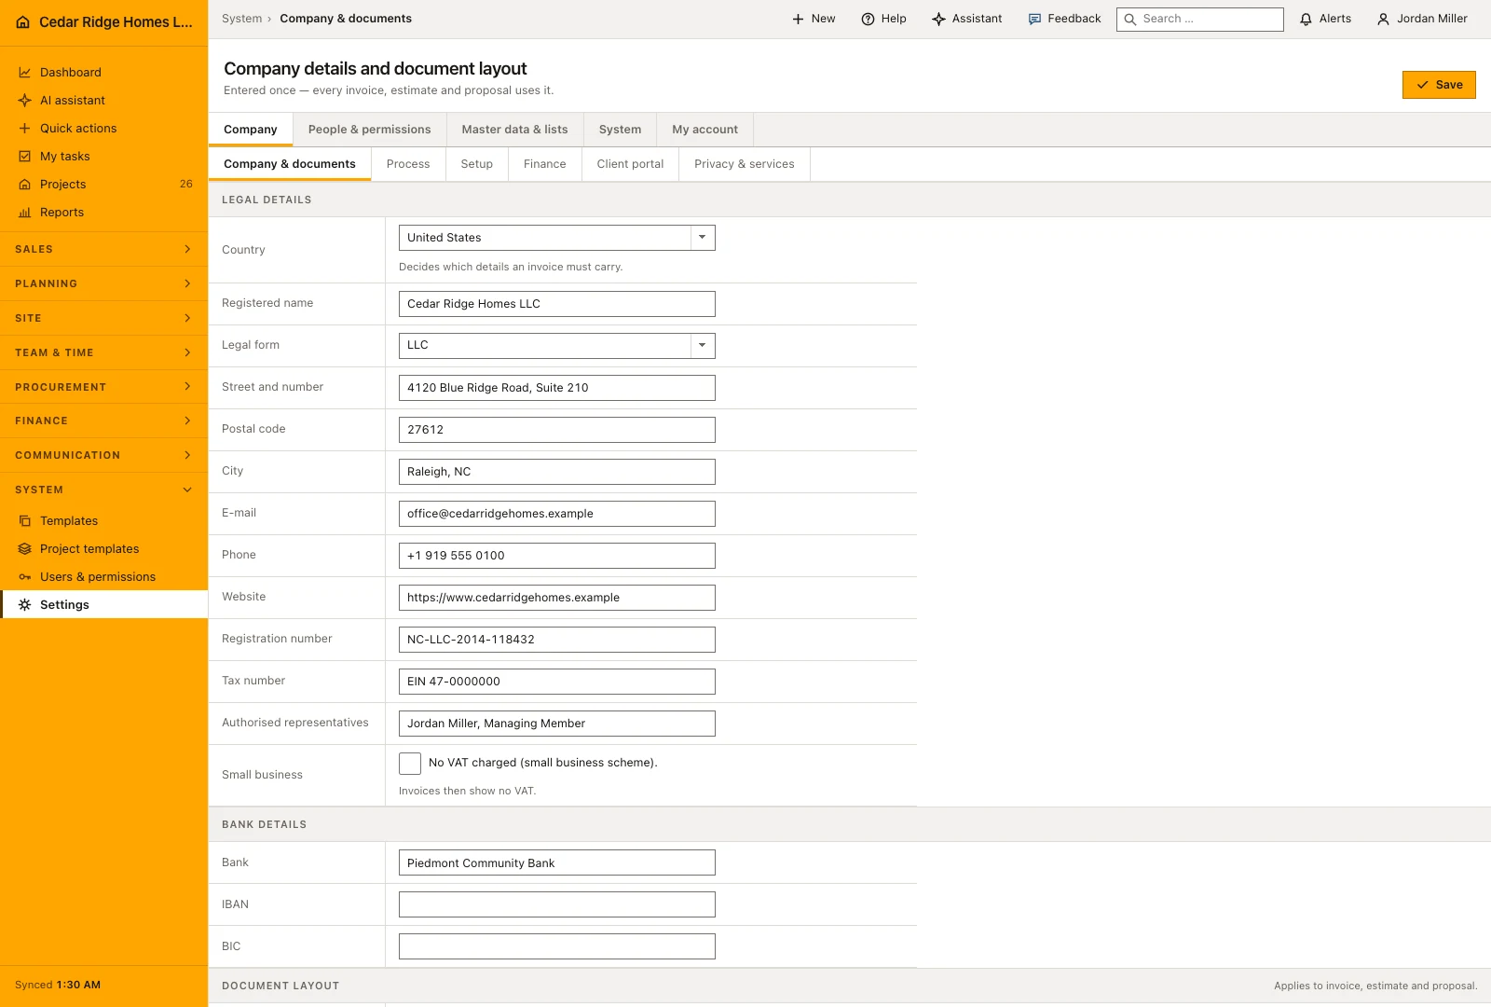This screenshot has height=1007, width=1491.
Task: Open the Process sub-tab
Action: click(x=408, y=164)
